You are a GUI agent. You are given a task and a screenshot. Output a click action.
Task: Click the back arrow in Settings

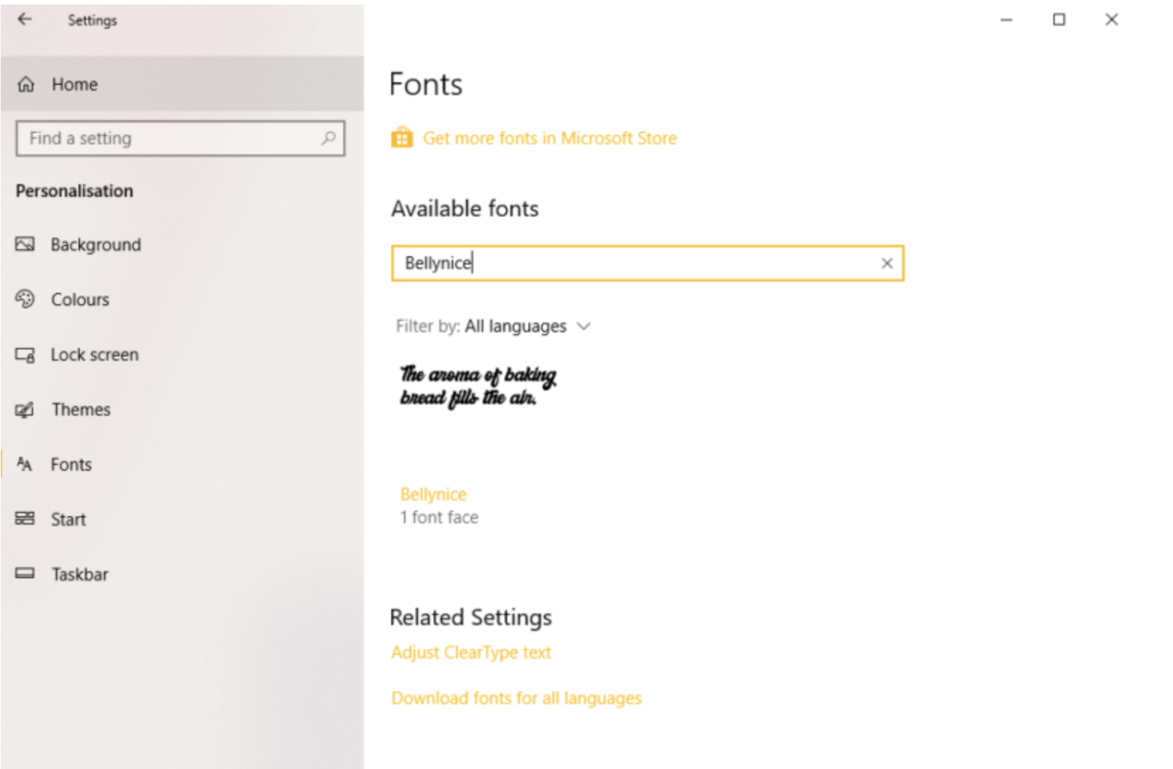[x=25, y=20]
